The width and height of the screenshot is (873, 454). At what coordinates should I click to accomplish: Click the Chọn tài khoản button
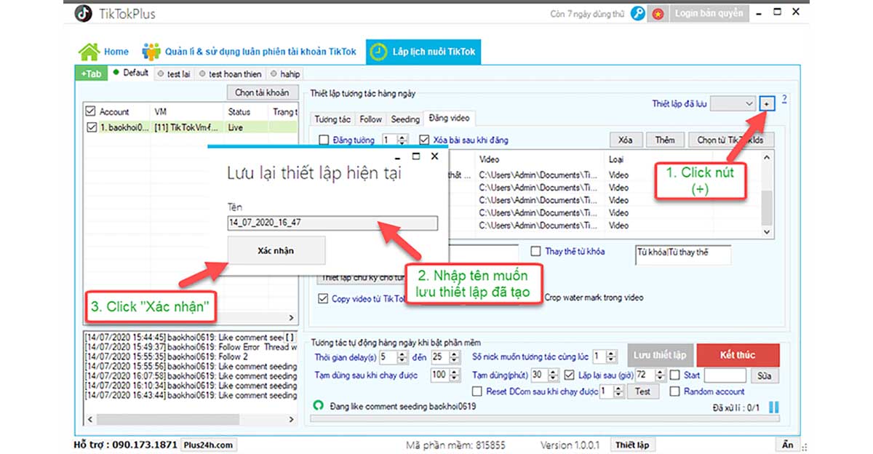pos(262,92)
